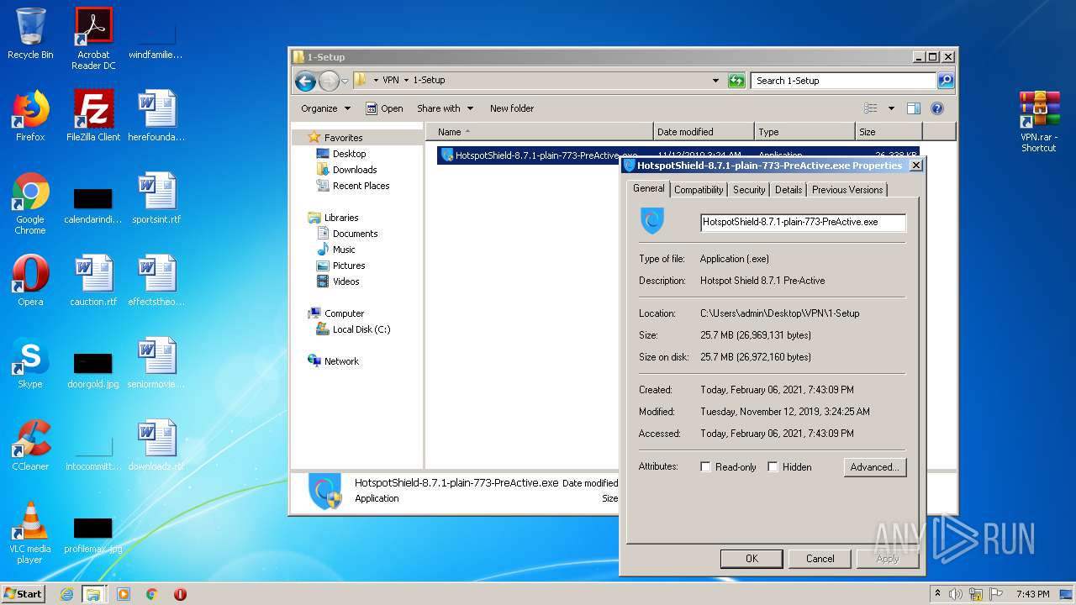Screen dimensions: 1076x605
Task: Click the Windows Media Player taskbar icon
Action: coord(124,594)
